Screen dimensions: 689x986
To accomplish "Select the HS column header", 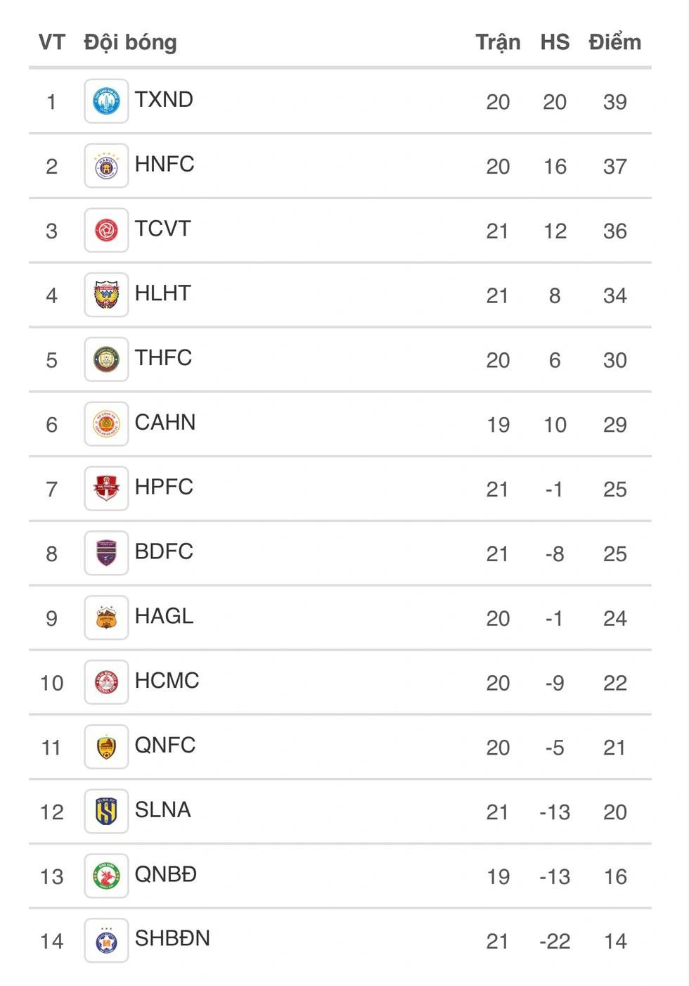I will tap(555, 42).
